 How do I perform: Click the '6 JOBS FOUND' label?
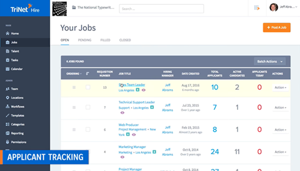tap(75, 62)
